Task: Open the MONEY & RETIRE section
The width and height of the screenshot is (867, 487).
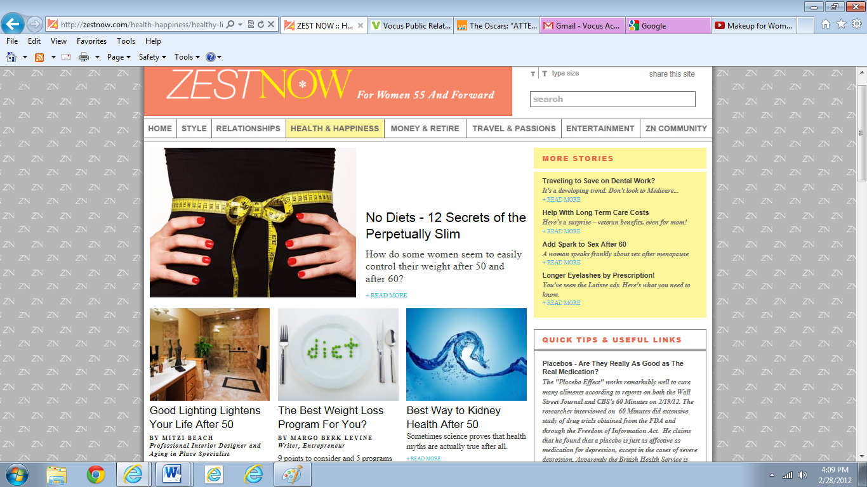Action: 425,128
